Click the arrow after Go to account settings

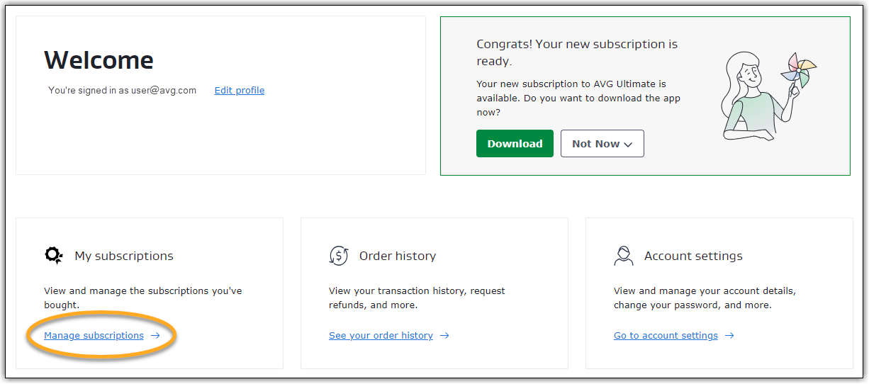[x=729, y=336]
